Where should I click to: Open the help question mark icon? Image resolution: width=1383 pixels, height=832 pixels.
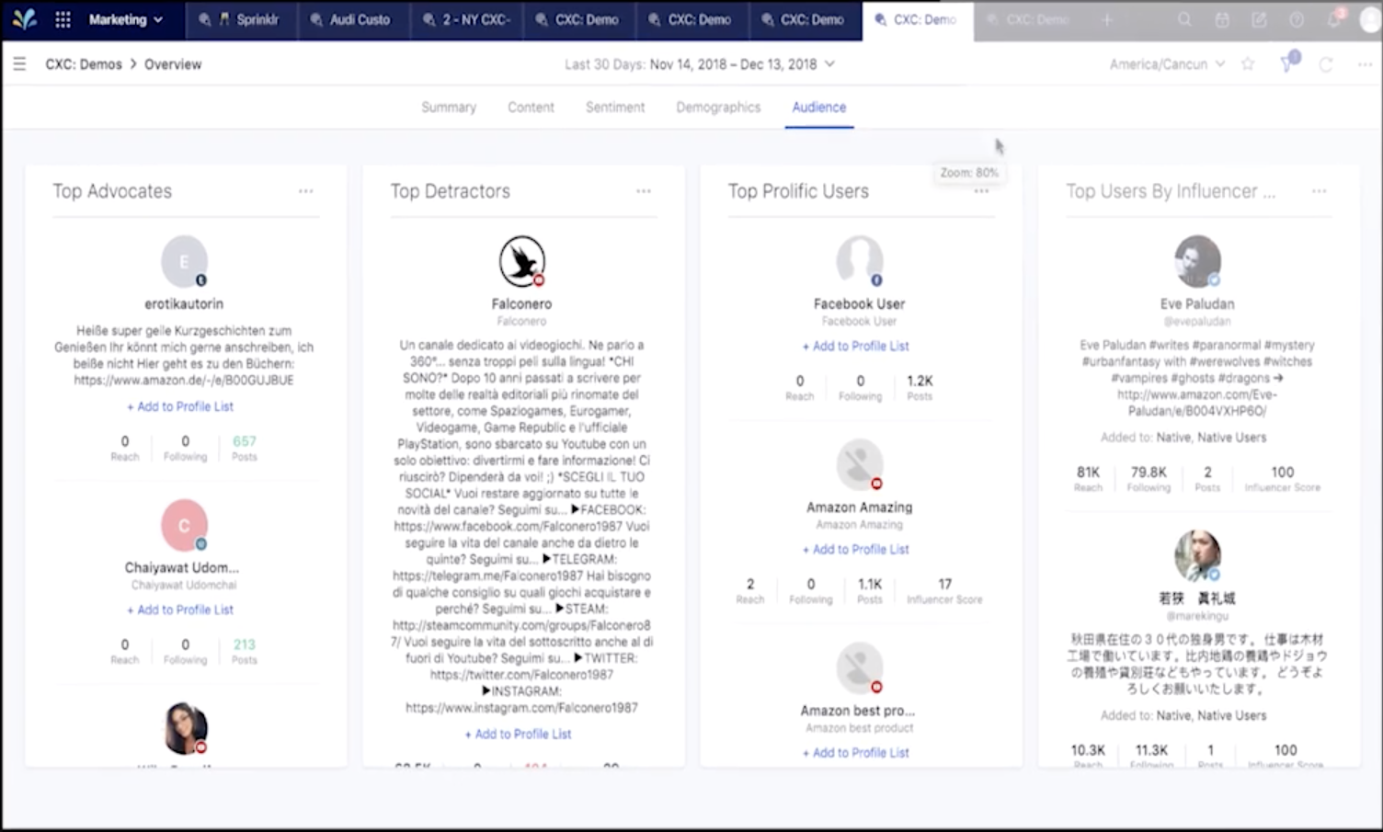click(1297, 19)
